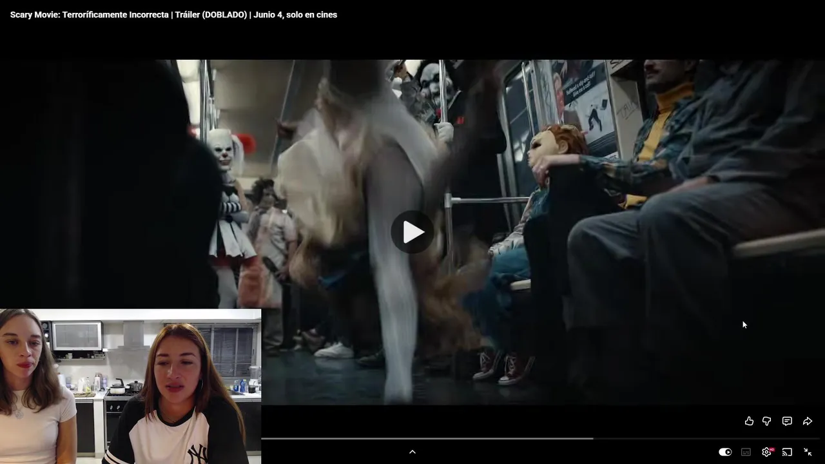
Task: Open the comments panel icon
Action: [x=787, y=421]
